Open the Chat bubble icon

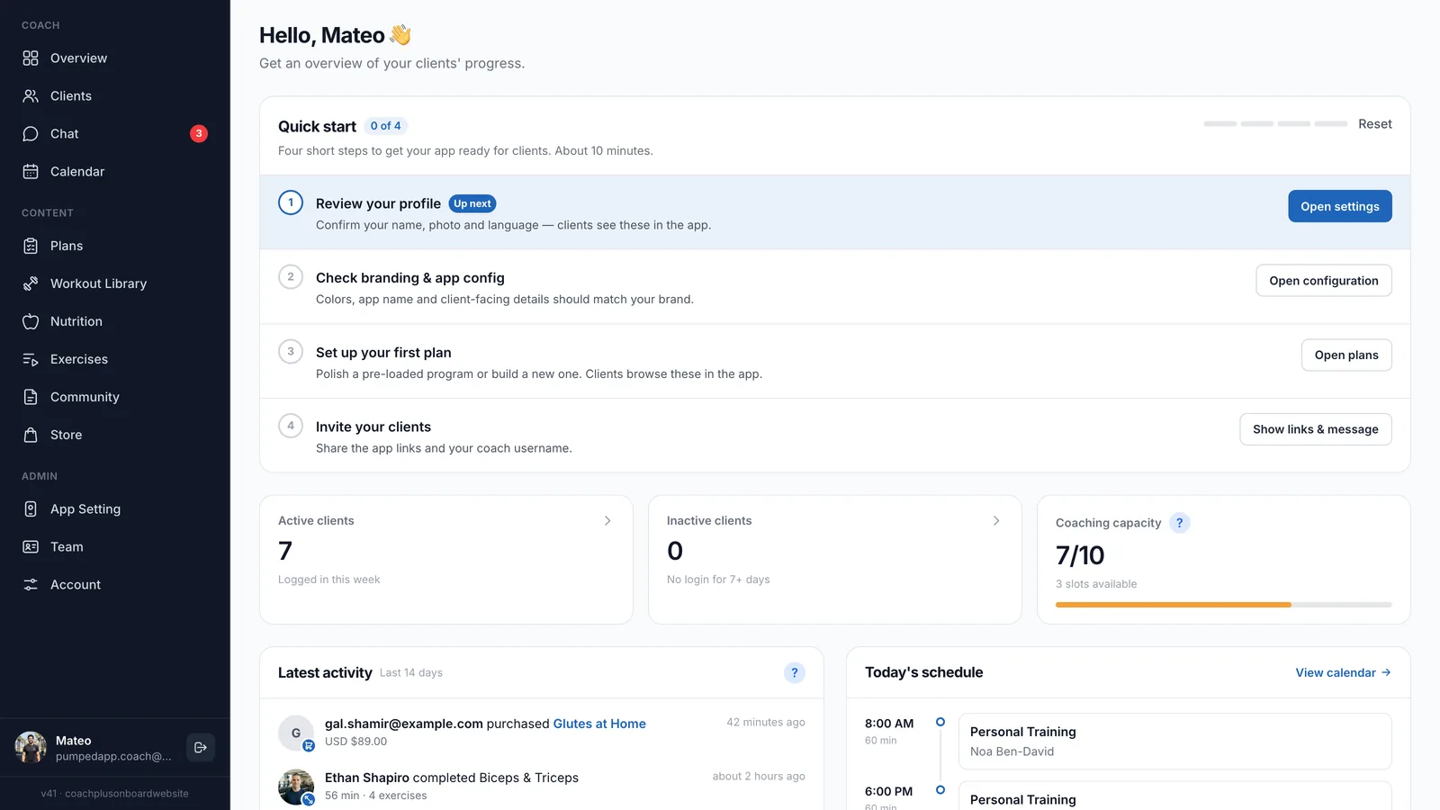coord(31,134)
